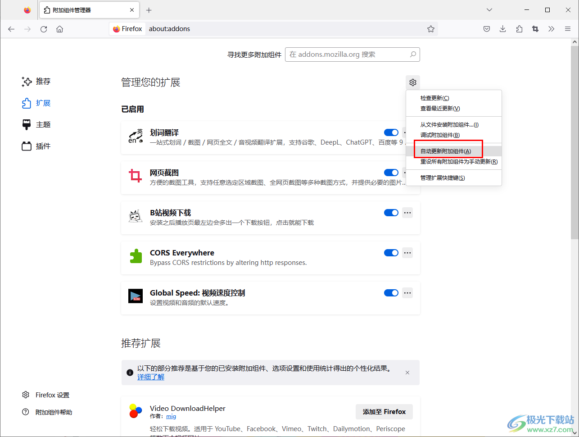
Task: Disable the Global Speed extension switch
Action: pyautogui.click(x=391, y=293)
